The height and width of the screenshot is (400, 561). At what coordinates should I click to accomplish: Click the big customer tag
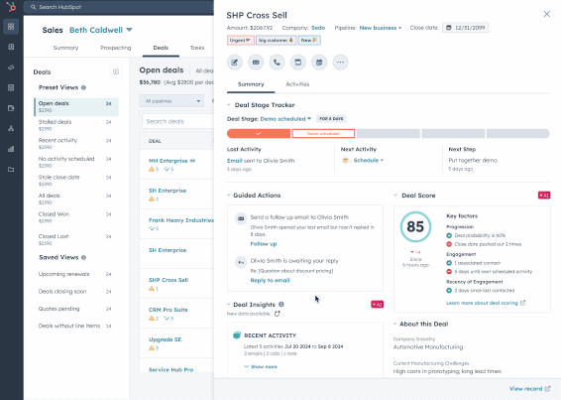tap(276, 40)
